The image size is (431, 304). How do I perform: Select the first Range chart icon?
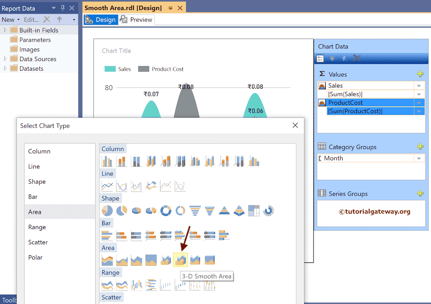[107, 285]
